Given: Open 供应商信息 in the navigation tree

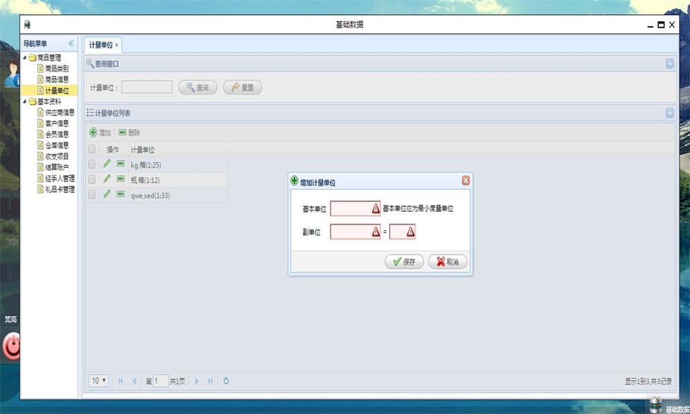Looking at the screenshot, I should (60, 112).
